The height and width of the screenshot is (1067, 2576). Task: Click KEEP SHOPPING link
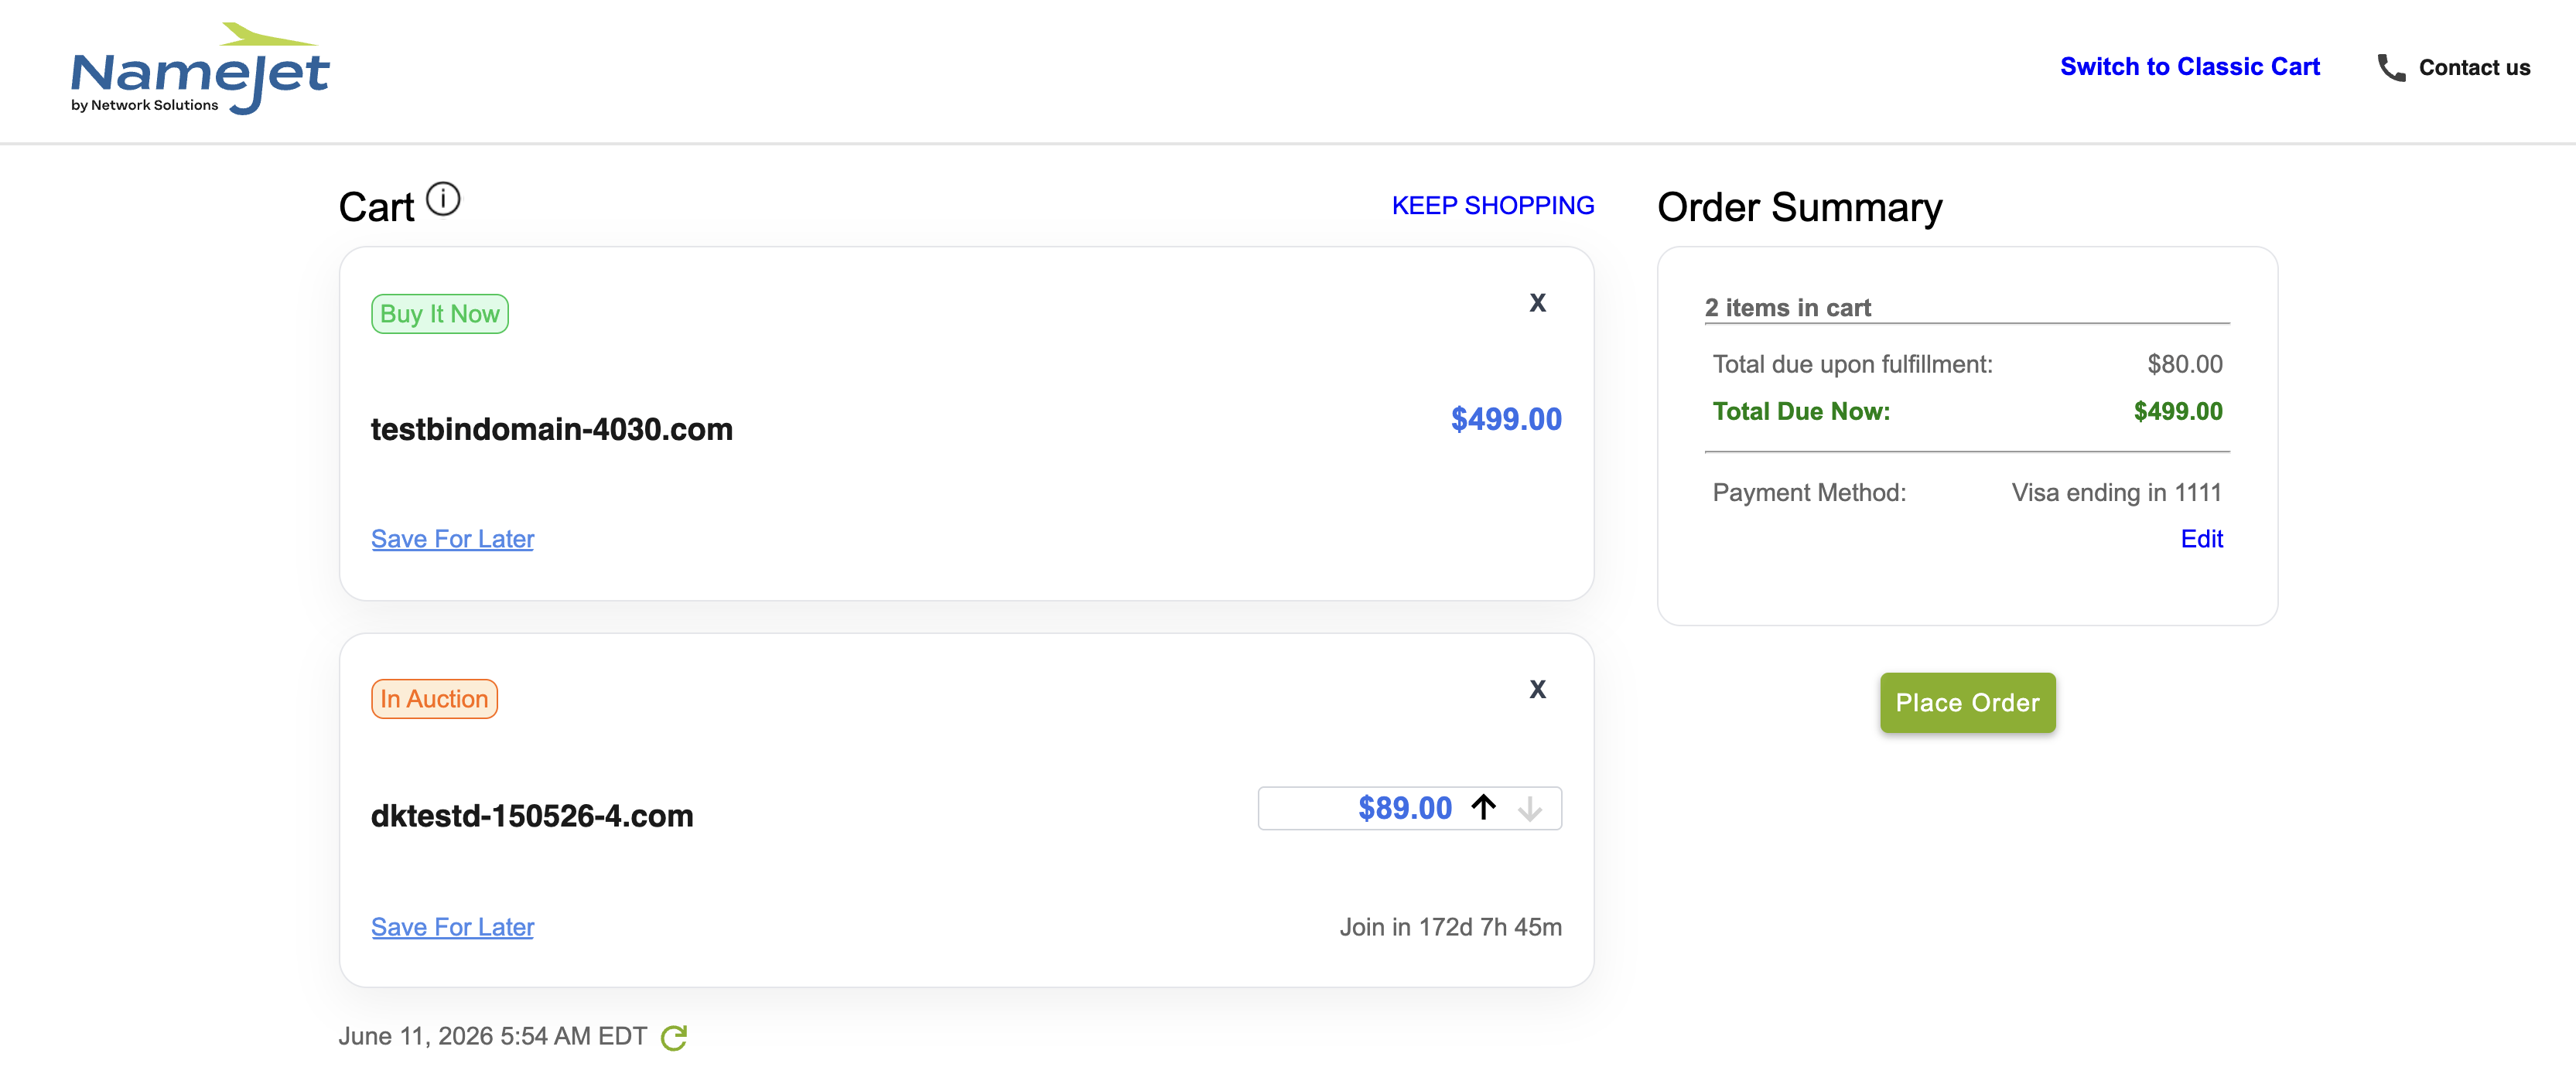coord(1492,206)
